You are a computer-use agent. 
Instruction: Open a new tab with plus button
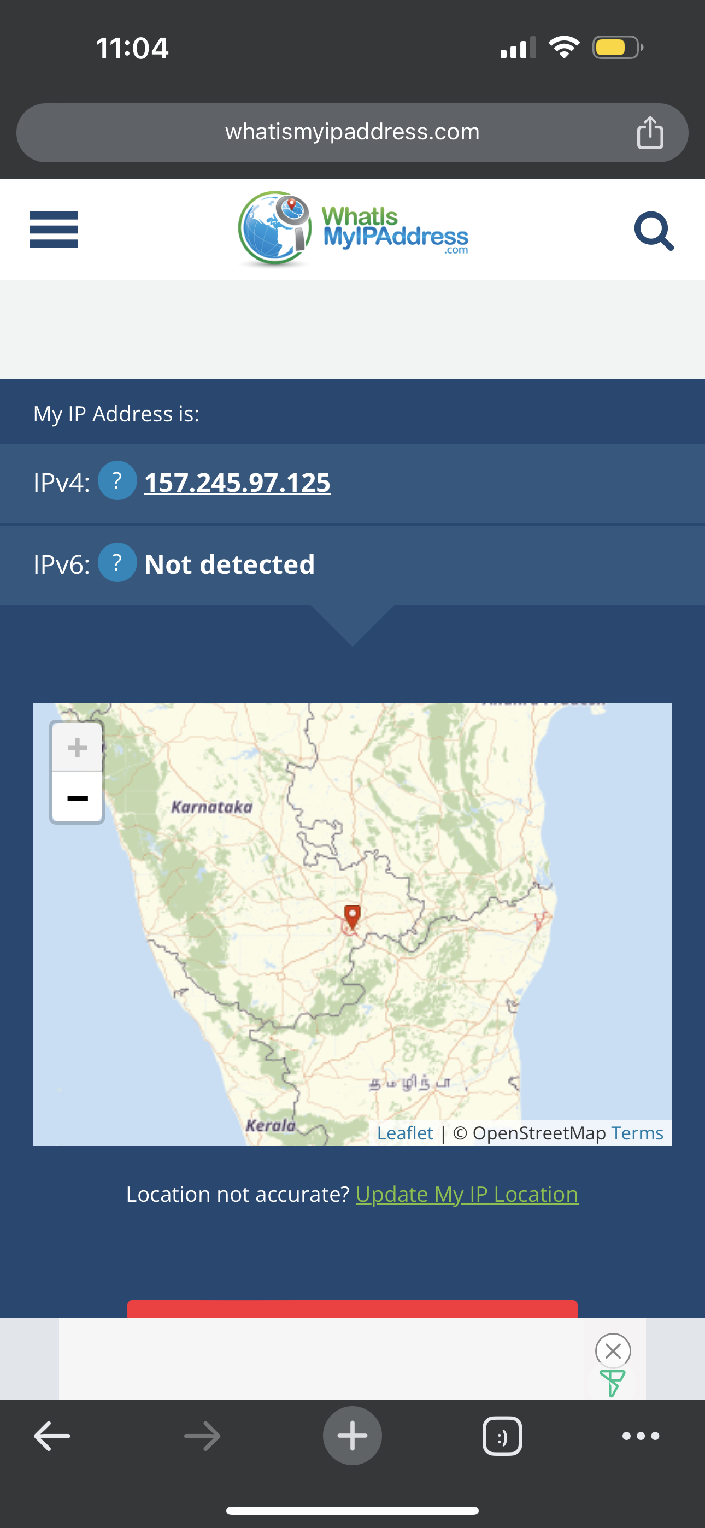pyautogui.click(x=352, y=1436)
